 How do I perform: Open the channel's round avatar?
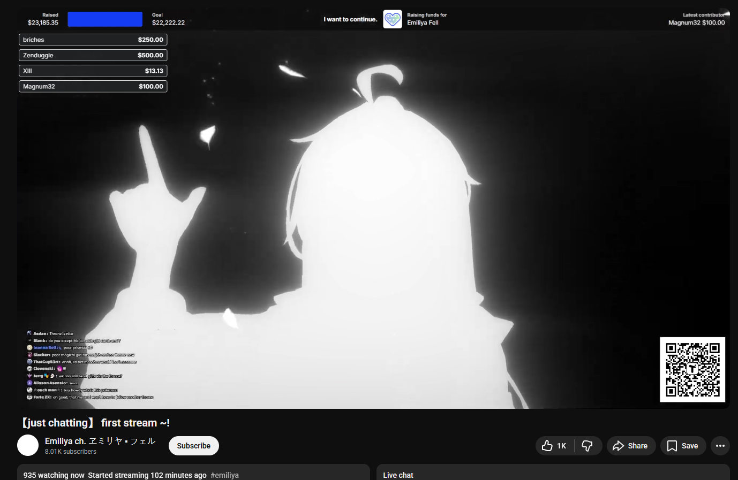coord(28,445)
